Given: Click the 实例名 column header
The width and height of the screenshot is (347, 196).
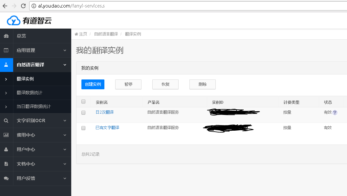Looking at the screenshot, I should pos(101,102).
